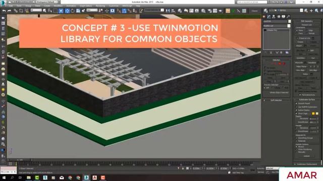Select the Select and Link tool
This screenshot has height=181, width=323.
coord(16,11)
